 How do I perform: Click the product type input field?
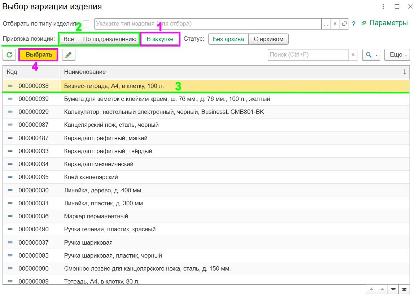[208, 24]
